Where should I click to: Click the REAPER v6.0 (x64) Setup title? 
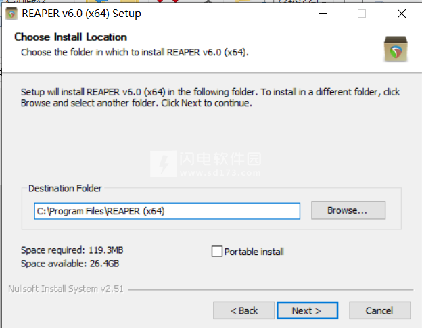81,14
